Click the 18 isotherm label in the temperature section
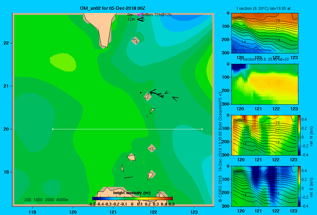Viewport: 317px width, 215px height. pos(278,40)
